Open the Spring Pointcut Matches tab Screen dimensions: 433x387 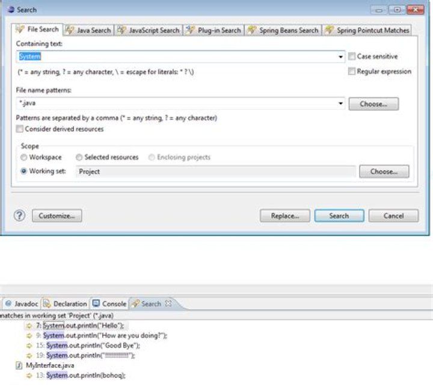coord(367,30)
